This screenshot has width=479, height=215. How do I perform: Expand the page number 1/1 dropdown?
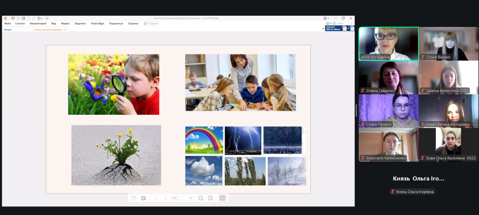tap(191, 198)
